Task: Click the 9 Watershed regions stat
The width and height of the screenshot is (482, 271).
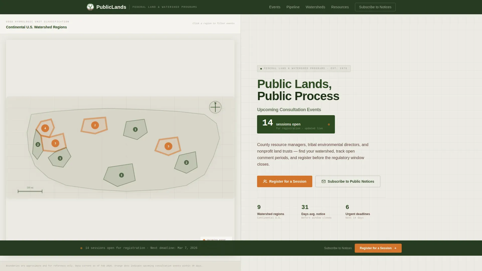Action: click(271, 212)
